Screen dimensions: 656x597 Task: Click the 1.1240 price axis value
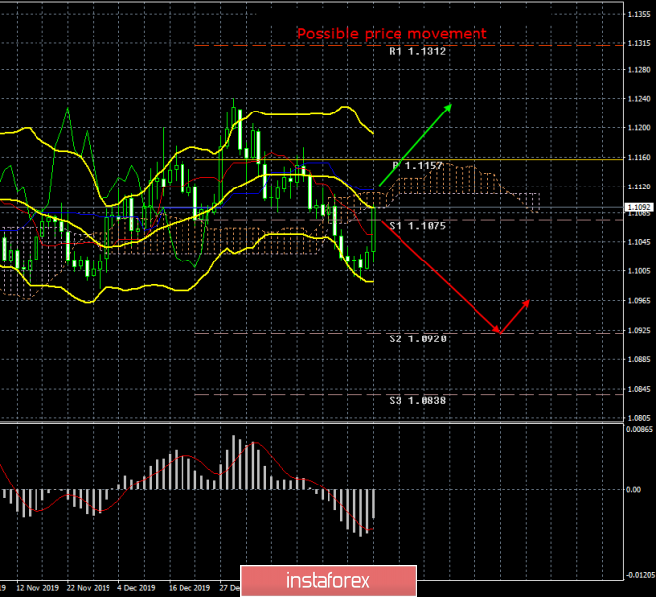(639, 99)
